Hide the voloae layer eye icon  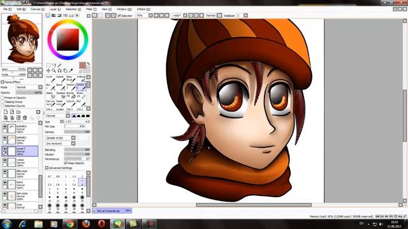(x=4, y=160)
